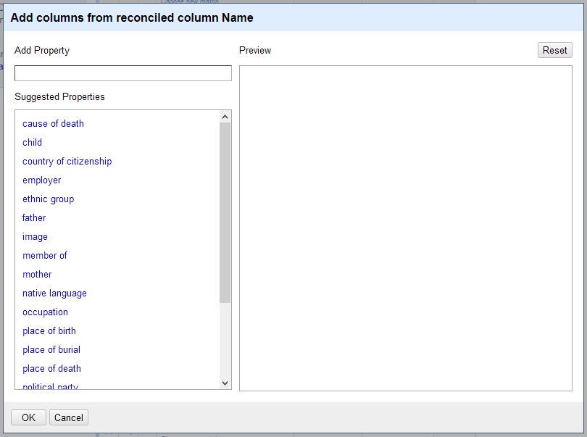The height and width of the screenshot is (437, 587).
Task: Select the 'political party' property
Action: click(x=49, y=386)
